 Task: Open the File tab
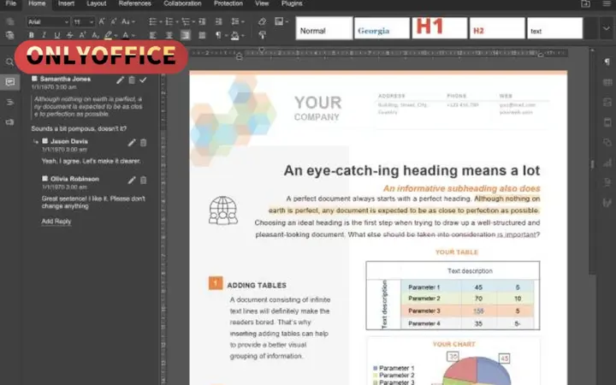pyautogui.click(x=11, y=3)
